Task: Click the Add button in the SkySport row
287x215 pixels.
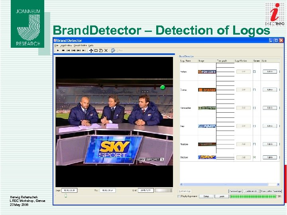Action: tap(244, 157)
